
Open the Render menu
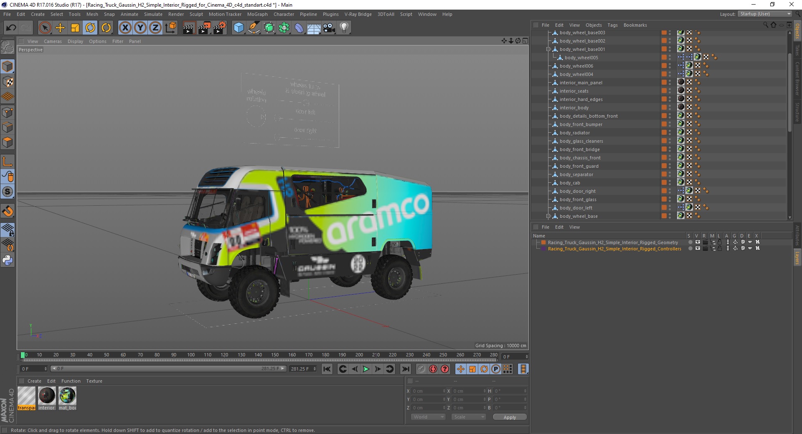pyautogui.click(x=176, y=14)
